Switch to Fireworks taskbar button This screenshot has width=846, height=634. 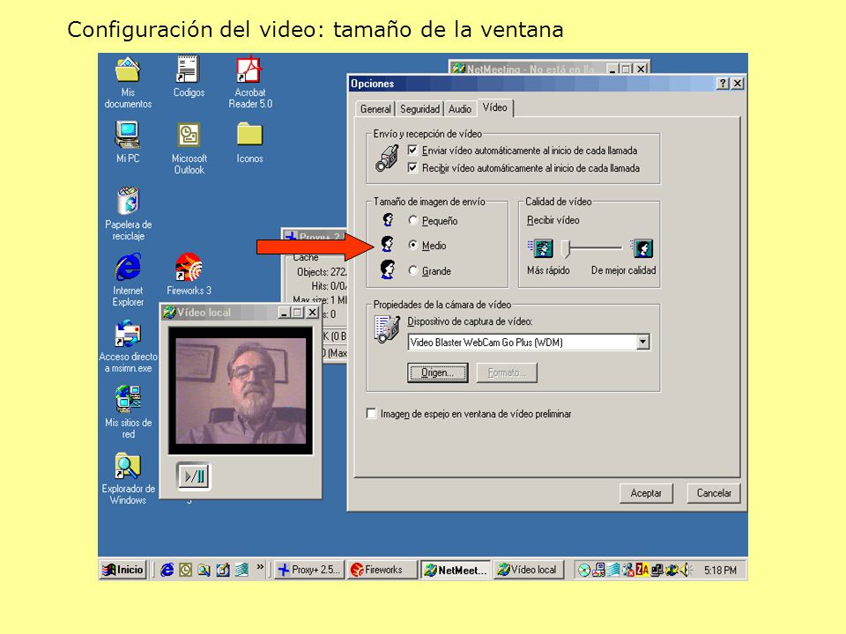(382, 570)
